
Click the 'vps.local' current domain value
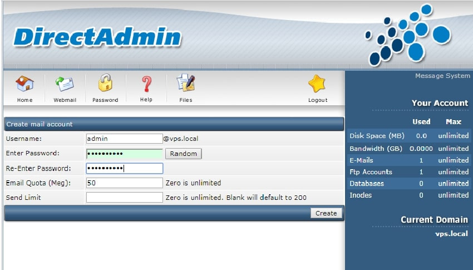click(451, 234)
